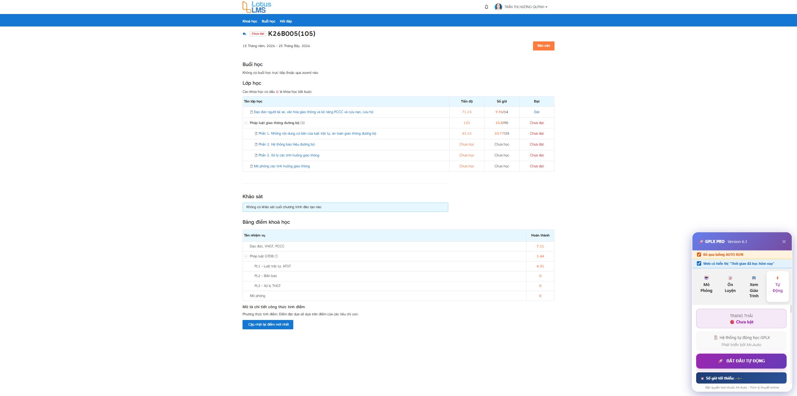Screen dimensions: 797x396
Task: Click the Không có khảo sát notice box
Action: coord(345,207)
